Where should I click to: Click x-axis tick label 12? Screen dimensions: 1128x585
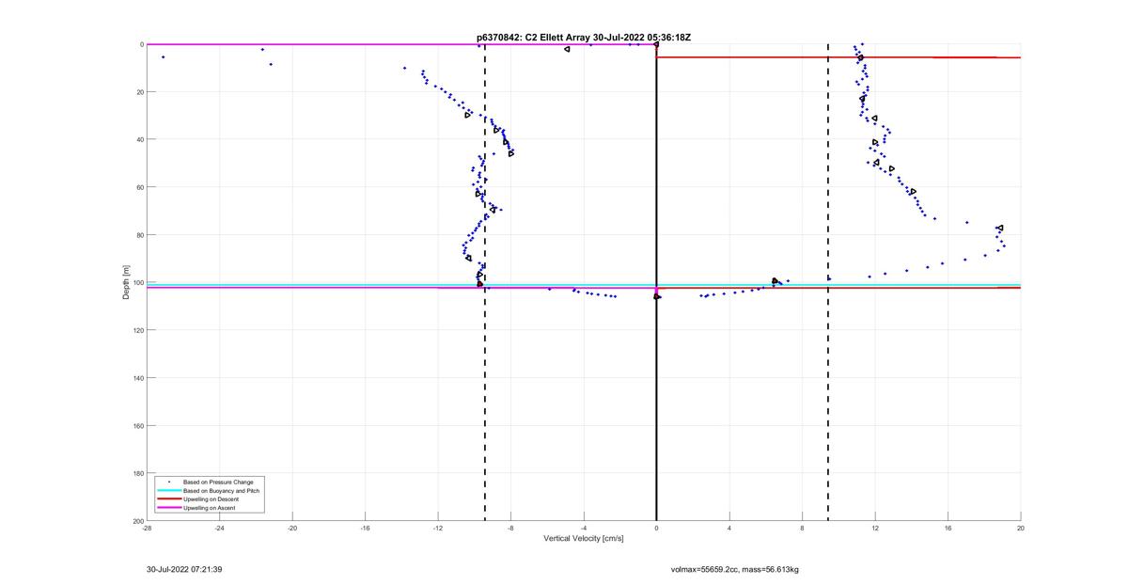[x=875, y=528]
